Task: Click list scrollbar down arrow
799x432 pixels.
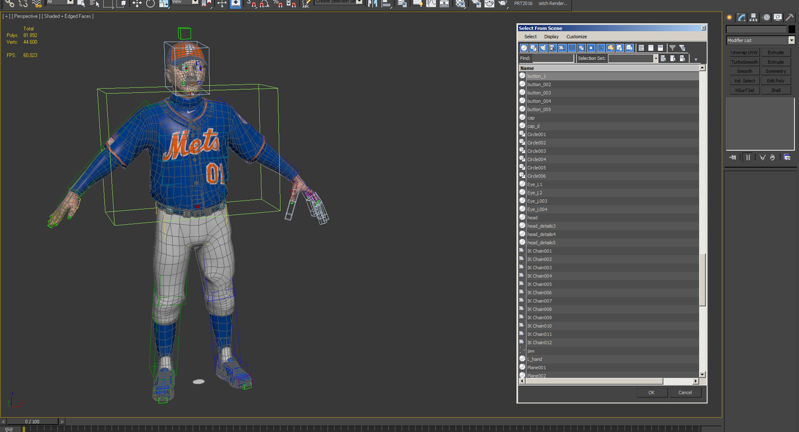Action: point(702,374)
